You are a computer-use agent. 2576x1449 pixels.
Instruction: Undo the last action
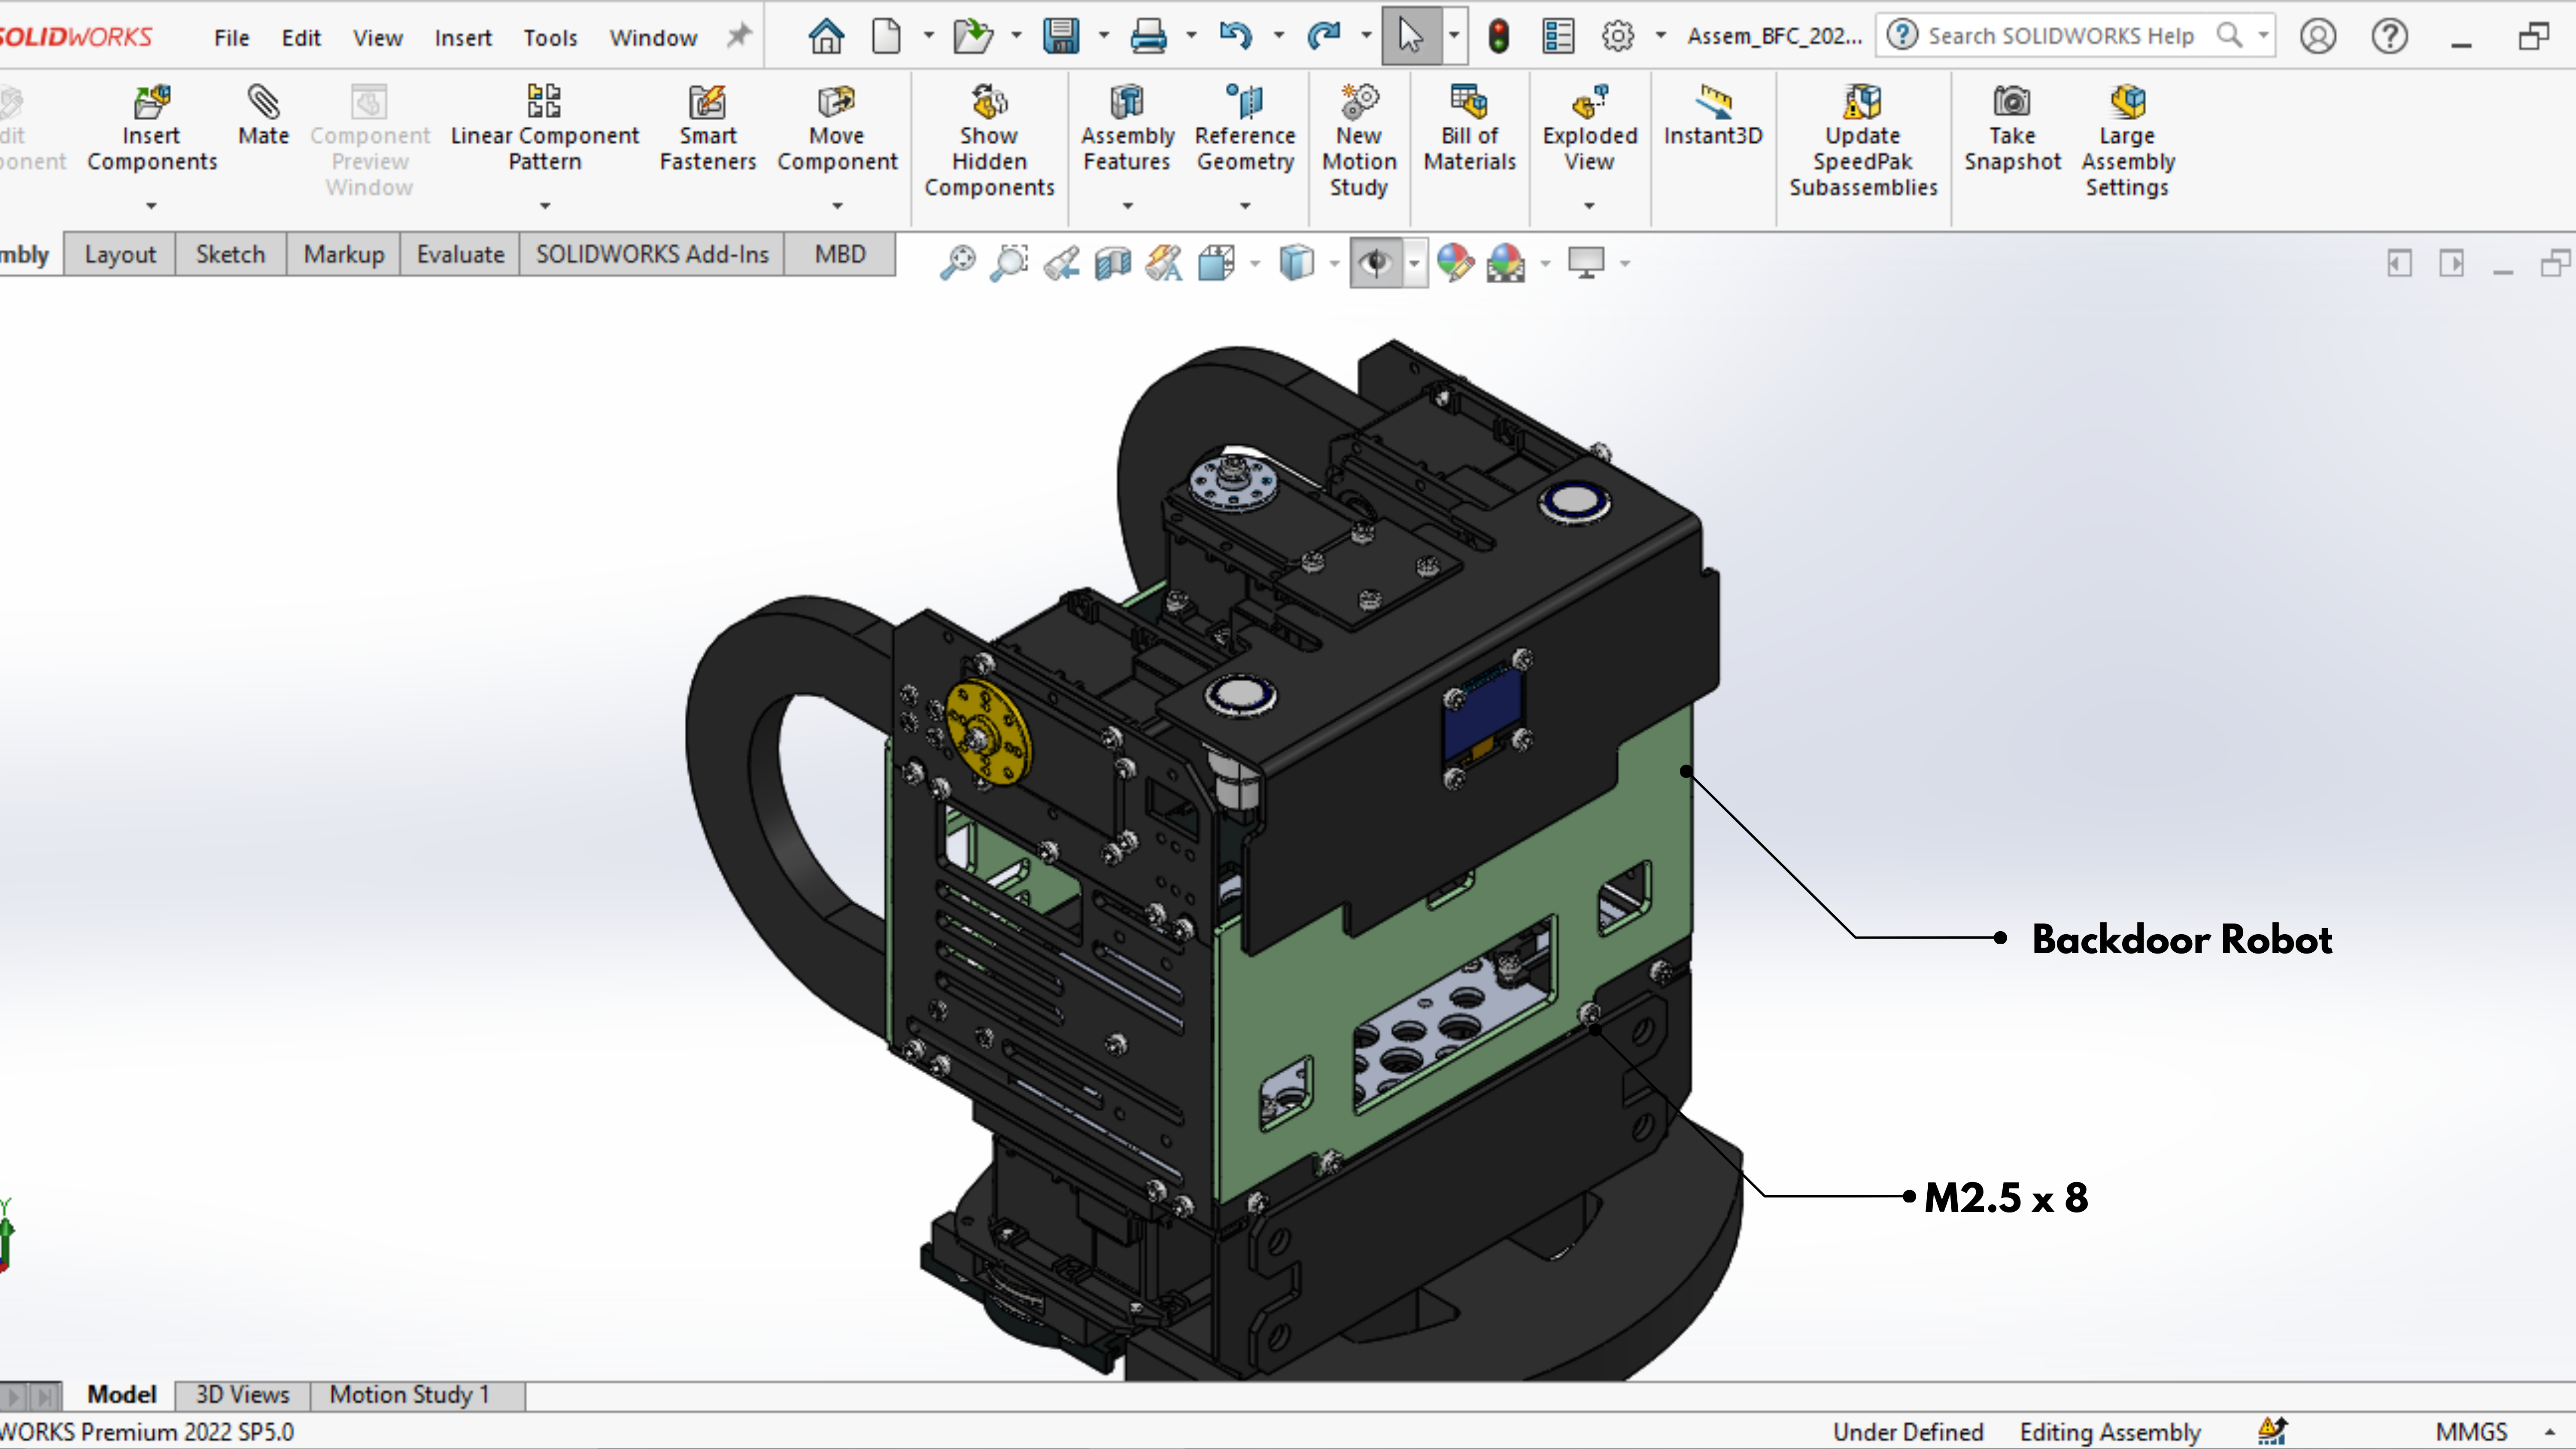pos(1236,37)
